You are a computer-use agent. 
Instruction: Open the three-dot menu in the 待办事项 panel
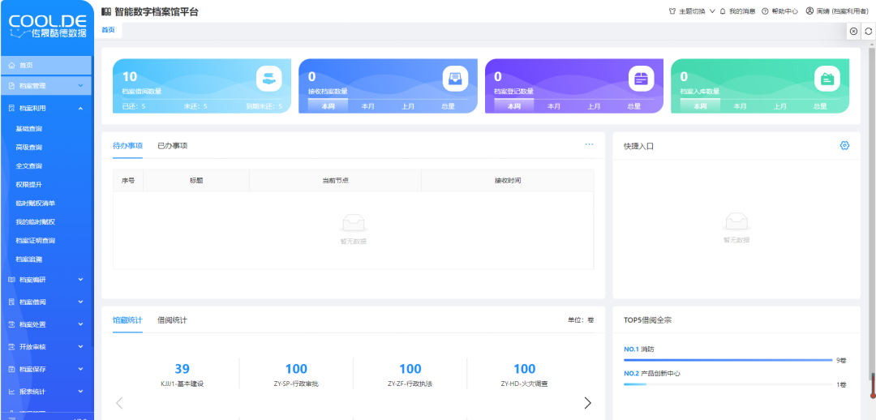pyautogui.click(x=589, y=144)
